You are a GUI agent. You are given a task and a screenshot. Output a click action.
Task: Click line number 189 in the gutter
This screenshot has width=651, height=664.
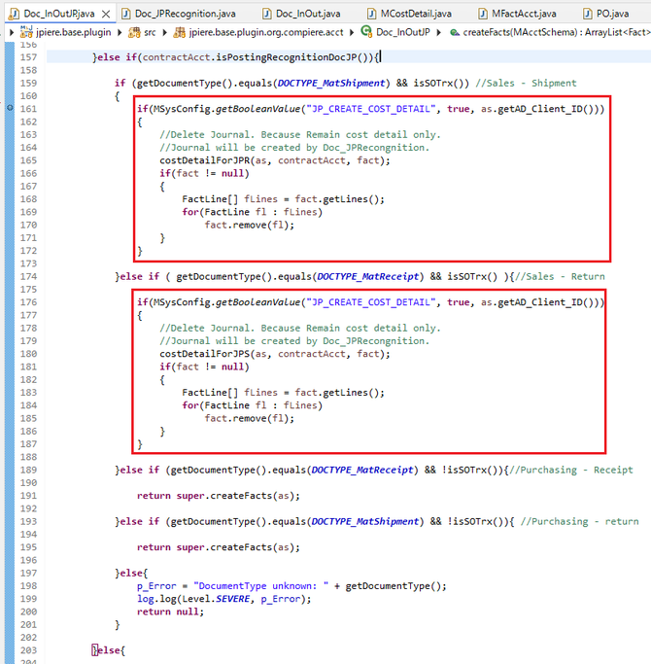[x=28, y=471]
